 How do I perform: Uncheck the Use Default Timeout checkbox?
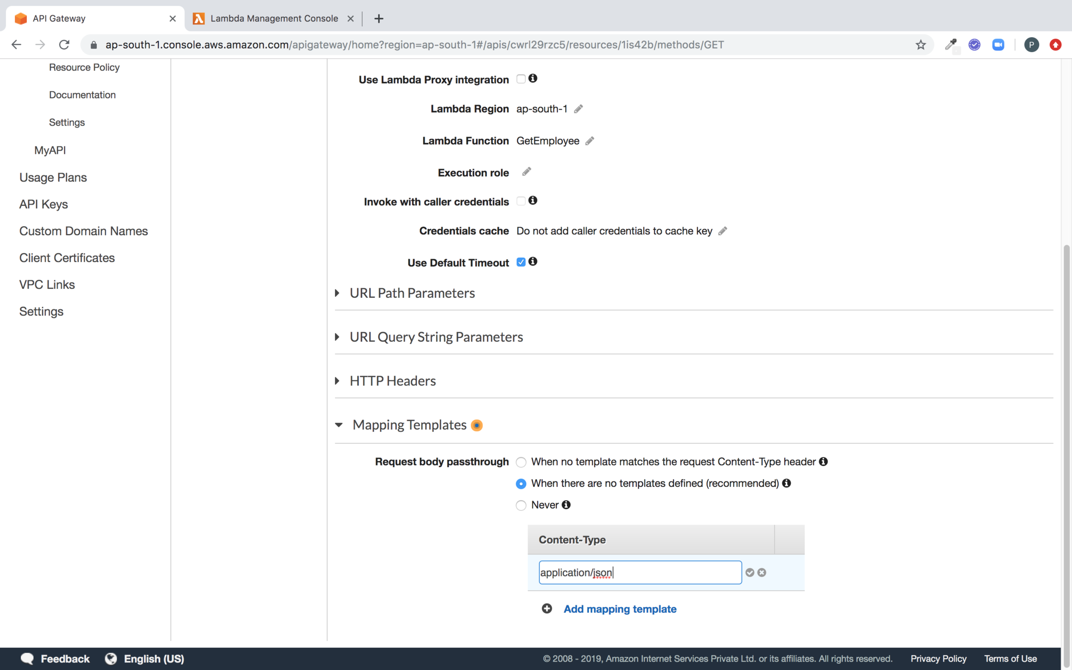pyautogui.click(x=521, y=262)
